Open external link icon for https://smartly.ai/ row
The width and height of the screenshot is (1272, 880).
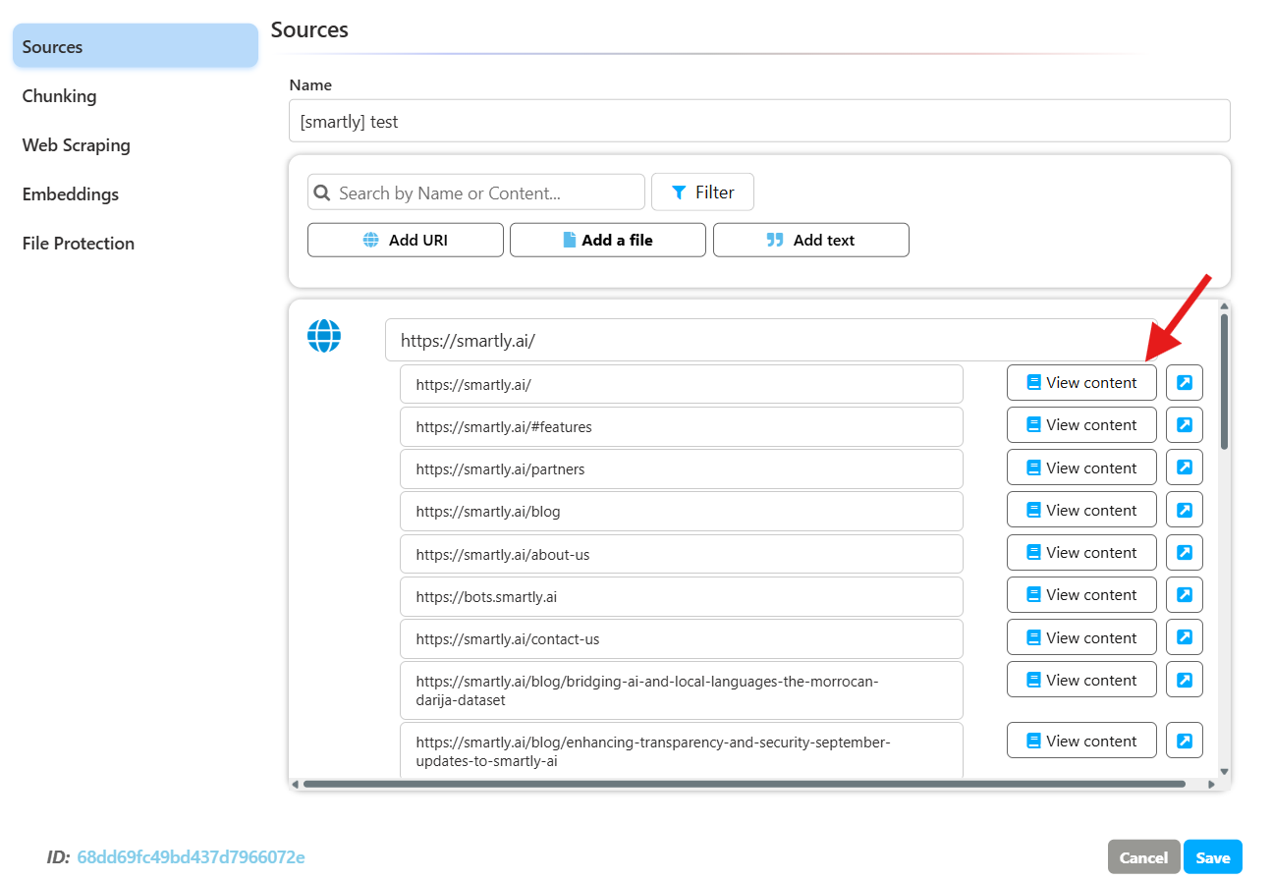pos(1184,383)
